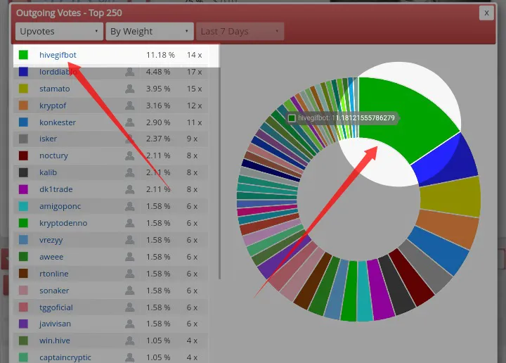Click the profile icon next to kryptof

(x=130, y=106)
